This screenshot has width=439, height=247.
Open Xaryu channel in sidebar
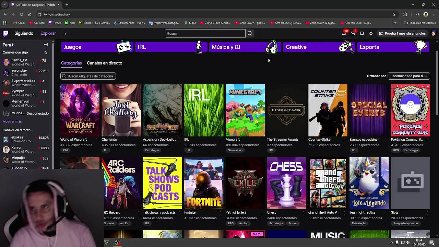coord(26,150)
